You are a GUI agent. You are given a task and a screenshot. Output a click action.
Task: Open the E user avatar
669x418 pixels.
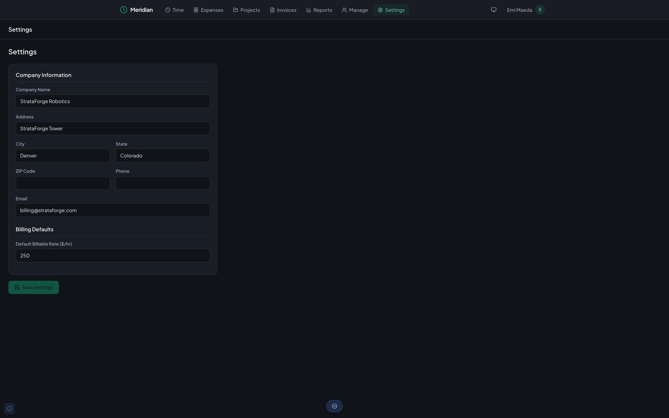(x=540, y=10)
